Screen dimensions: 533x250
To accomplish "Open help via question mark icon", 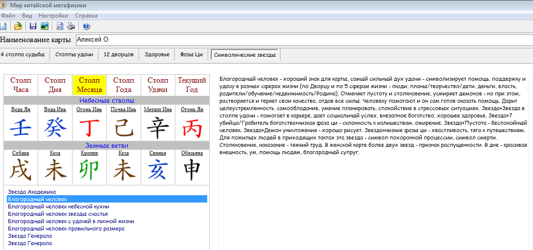I will pyautogui.click(x=86, y=26).
